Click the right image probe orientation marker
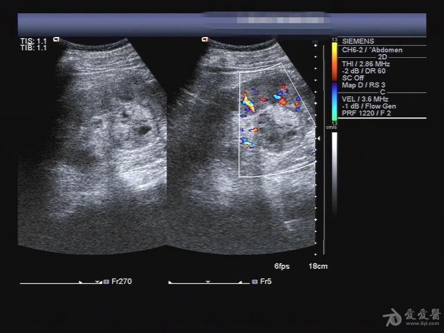 (205, 40)
